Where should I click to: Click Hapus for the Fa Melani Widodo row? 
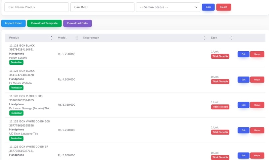tap(257, 79)
